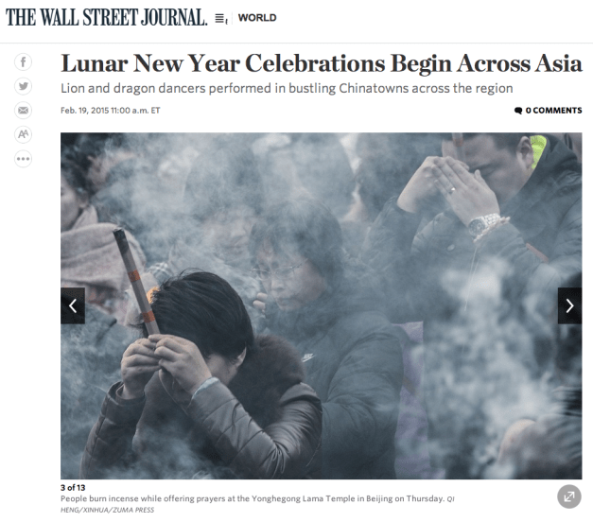Change text size with AA icon
Screen dimensions: 593x522
(x=23, y=134)
